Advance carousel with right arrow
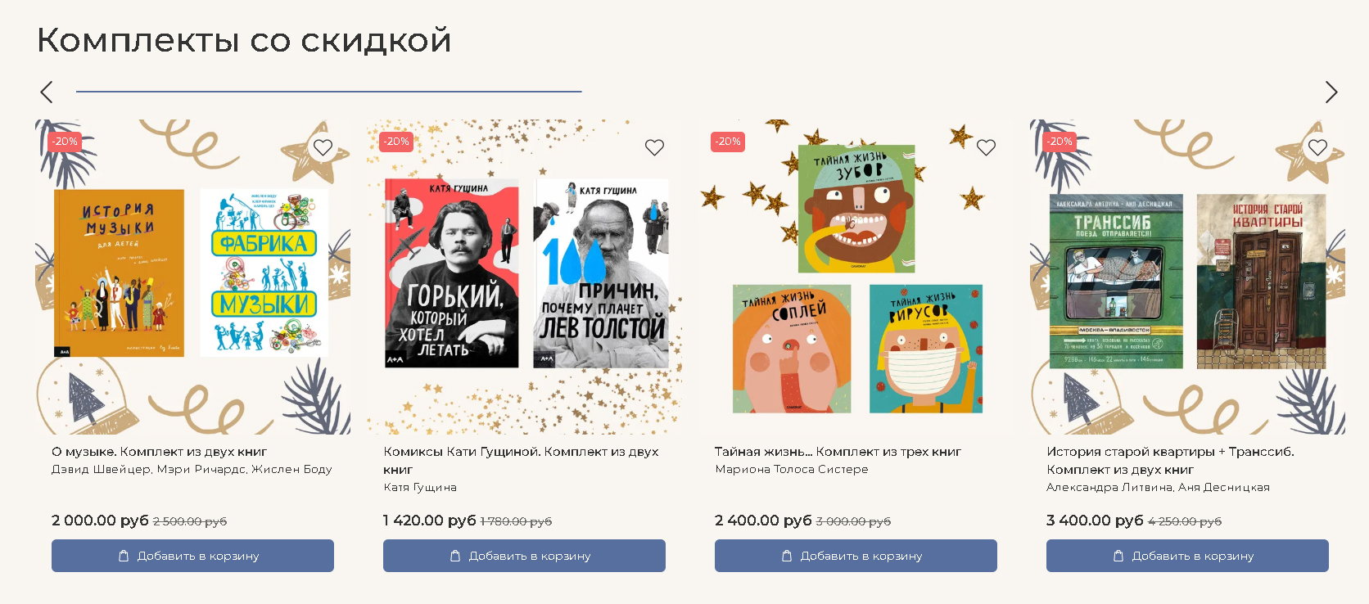The image size is (1369, 604). (1331, 92)
